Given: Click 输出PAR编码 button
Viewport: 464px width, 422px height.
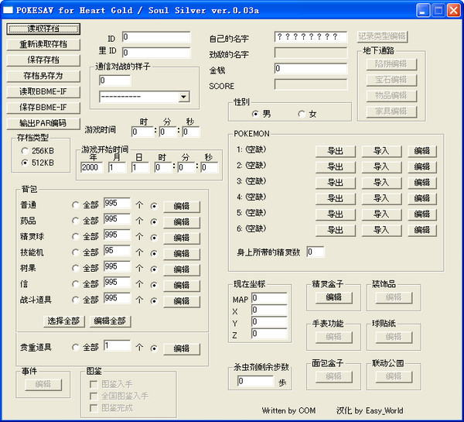Looking at the screenshot, I should pos(43,123).
